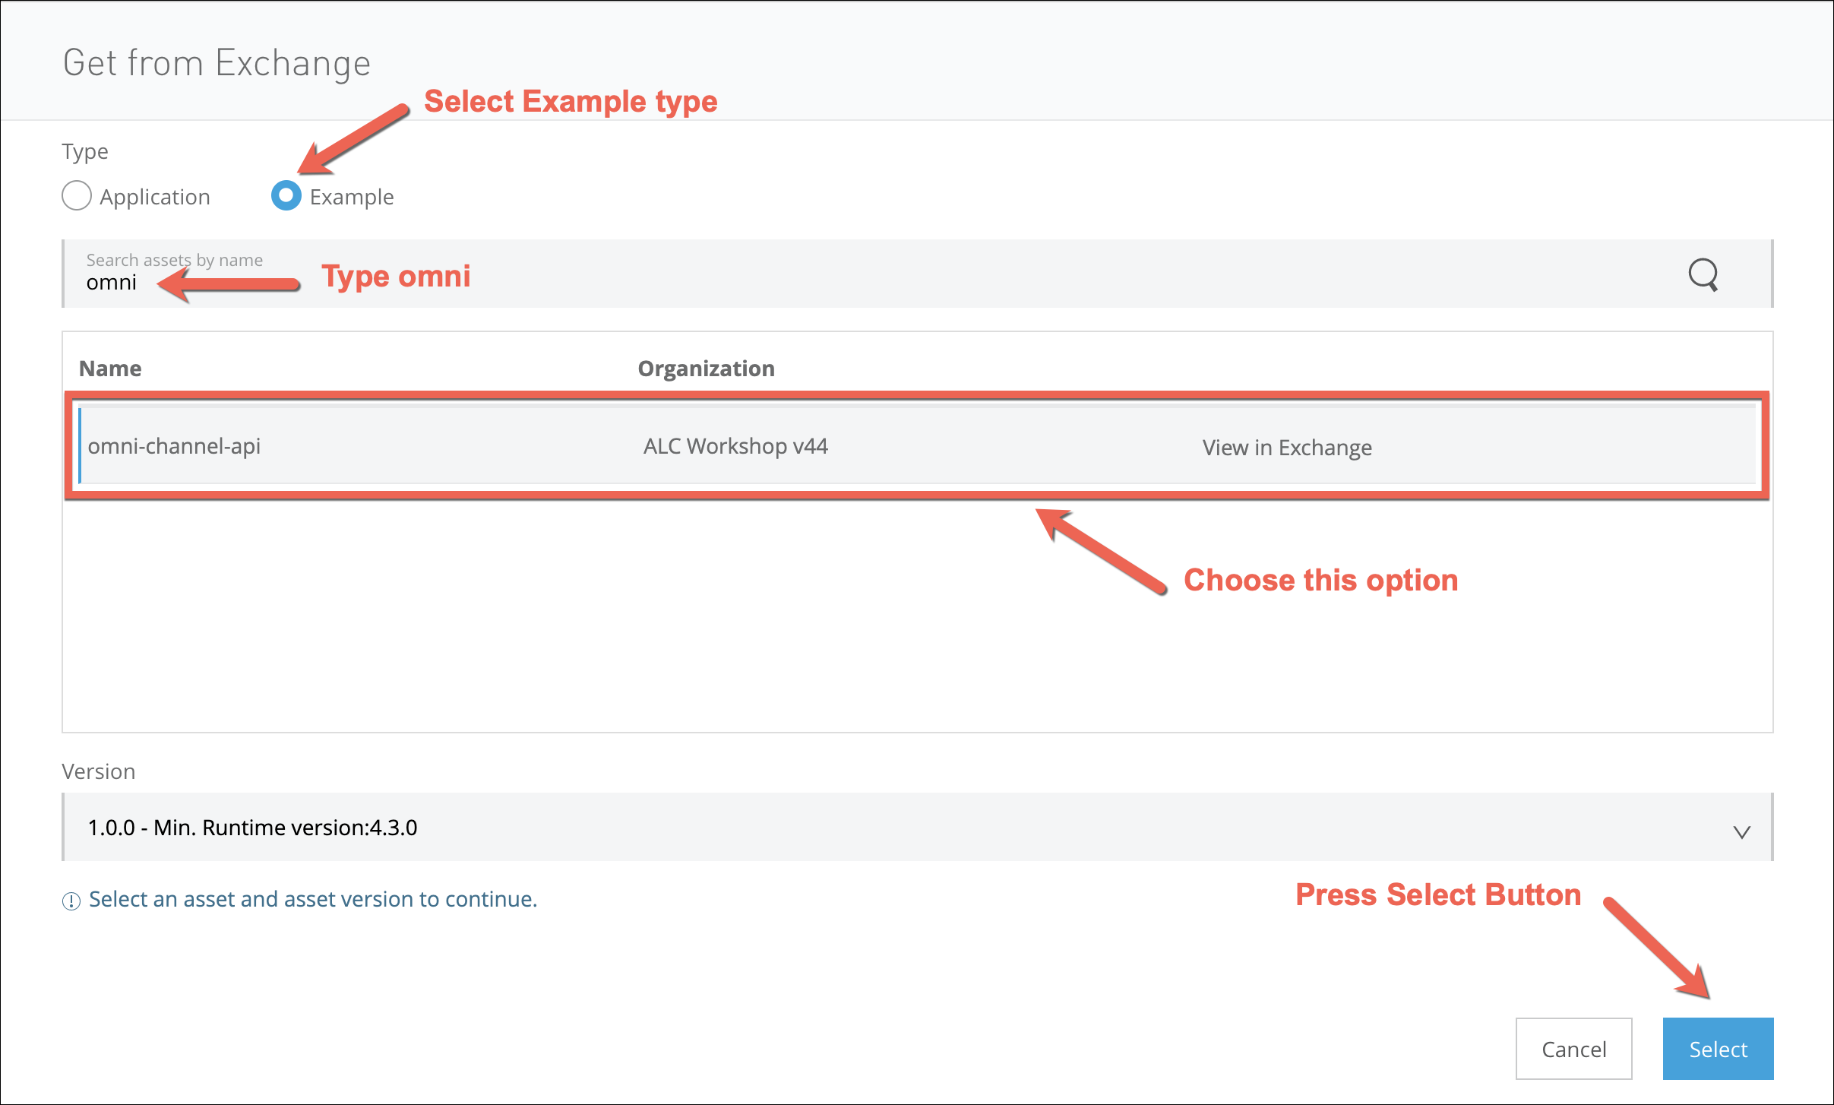
Task: Sort by the Name column header
Action: pos(110,369)
